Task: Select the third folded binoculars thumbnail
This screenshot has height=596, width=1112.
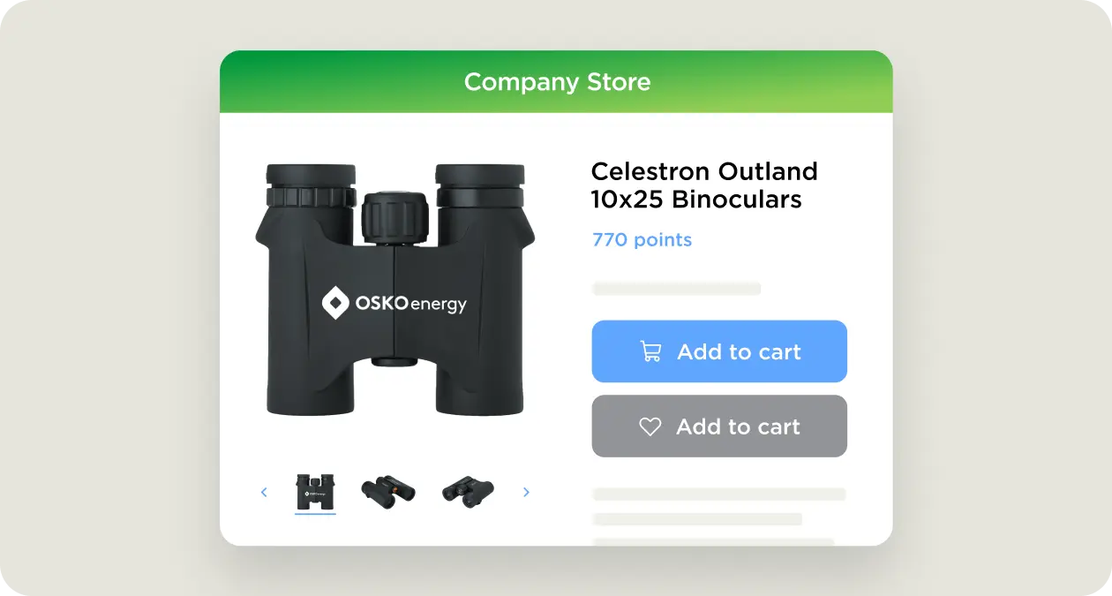Action: pos(468,492)
